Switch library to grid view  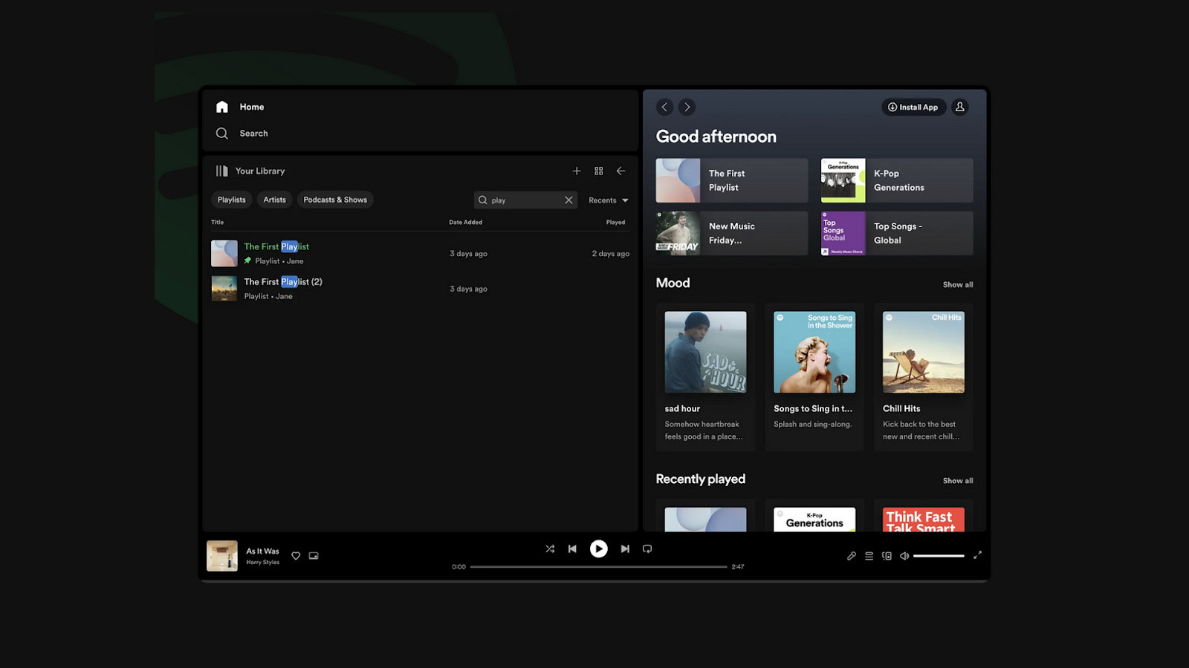pyautogui.click(x=599, y=171)
